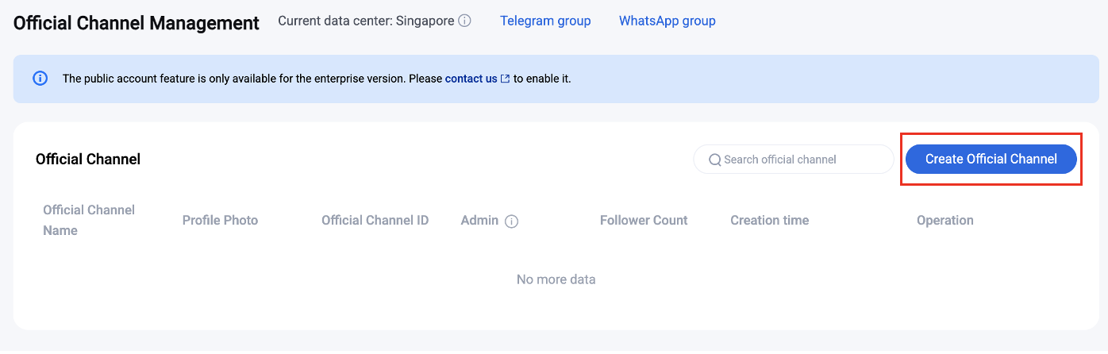Image resolution: width=1108 pixels, height=354 pixels.
Task: Click the external link icon after contact us
Action: [506, 79]
